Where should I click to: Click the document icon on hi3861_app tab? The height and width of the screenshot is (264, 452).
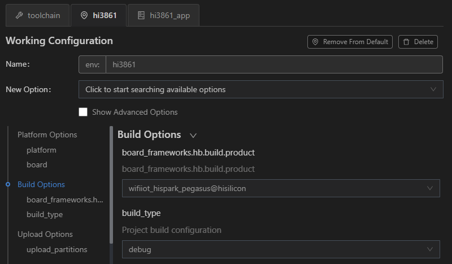(141, 15)
